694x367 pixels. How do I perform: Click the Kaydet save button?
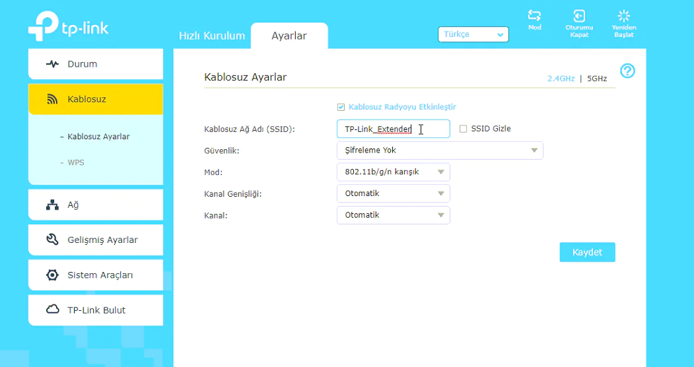click(587, 252)
